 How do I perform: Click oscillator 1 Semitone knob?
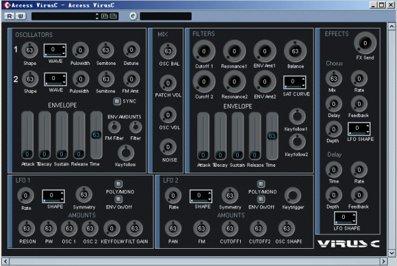pyautogui.click(x=106, y=50)
